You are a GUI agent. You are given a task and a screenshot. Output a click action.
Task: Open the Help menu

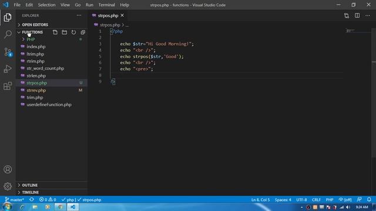[125, 5]
